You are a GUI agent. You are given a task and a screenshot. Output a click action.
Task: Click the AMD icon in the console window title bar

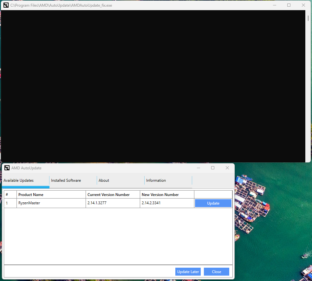(6, 5)
